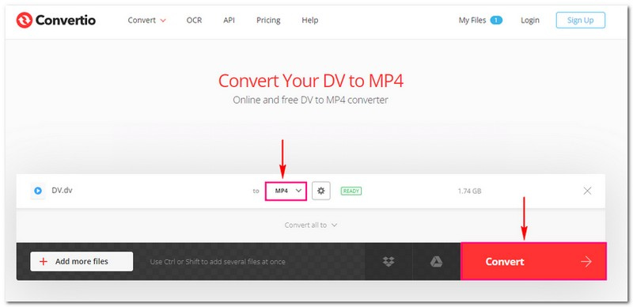Screen dimensions: 633x307
Task: Add files from Google Drive
Action: (436, 262)
